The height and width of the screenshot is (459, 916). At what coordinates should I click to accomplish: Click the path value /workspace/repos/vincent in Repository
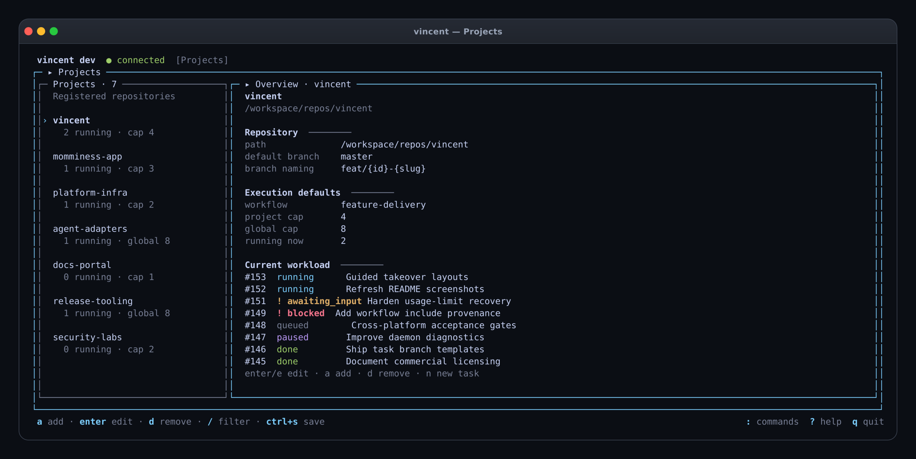coord(404,145)
